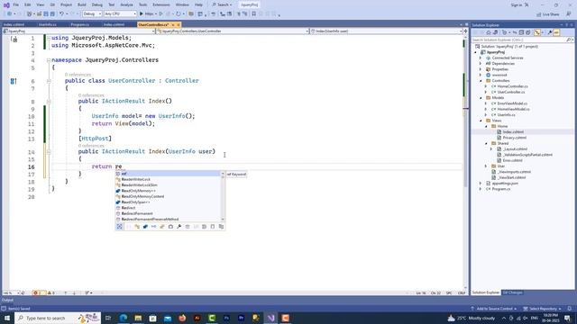
Task: Click the Windows Start button
Action: coord(7,318)
